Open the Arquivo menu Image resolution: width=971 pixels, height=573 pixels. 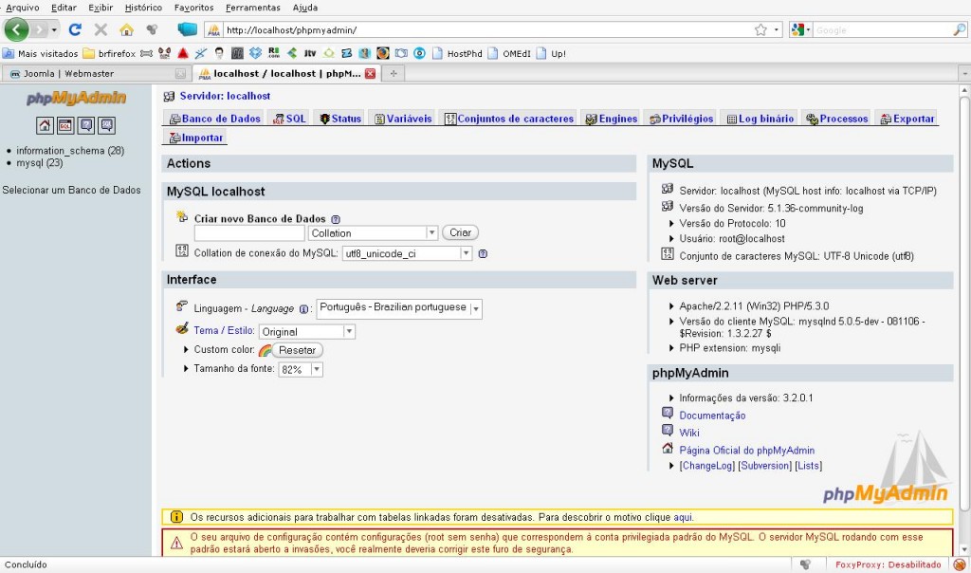click(x=23, y=8)
